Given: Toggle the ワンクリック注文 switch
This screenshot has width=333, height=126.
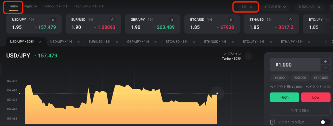Looking at the screenshot, I should [325, 122].
